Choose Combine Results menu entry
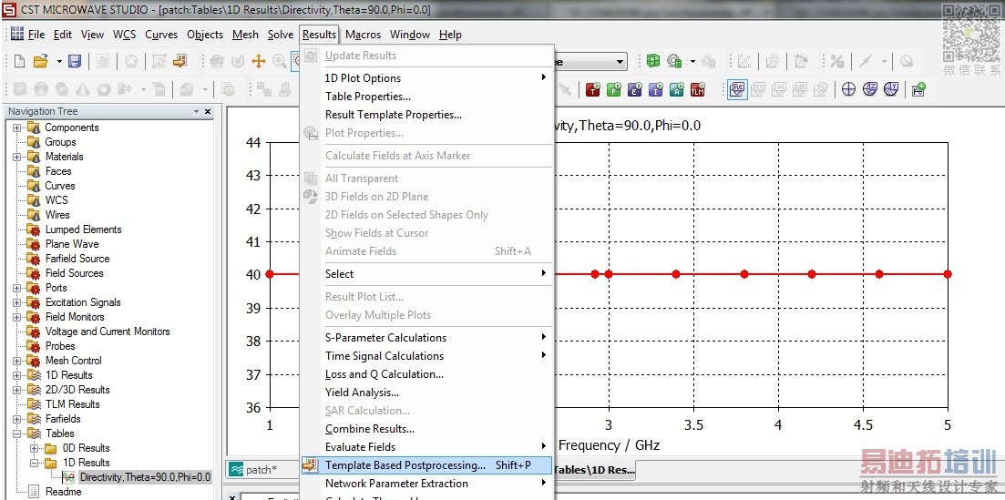This screenshot has height=500, width=1005. point(426,429)
